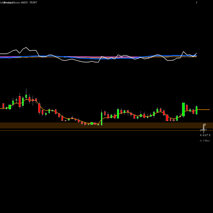Click the white indicator line's lowest dip
The image size is (213, 213).
coord(98,62)
